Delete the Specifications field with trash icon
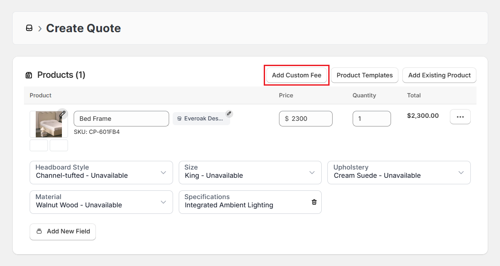 coord(314,202)
